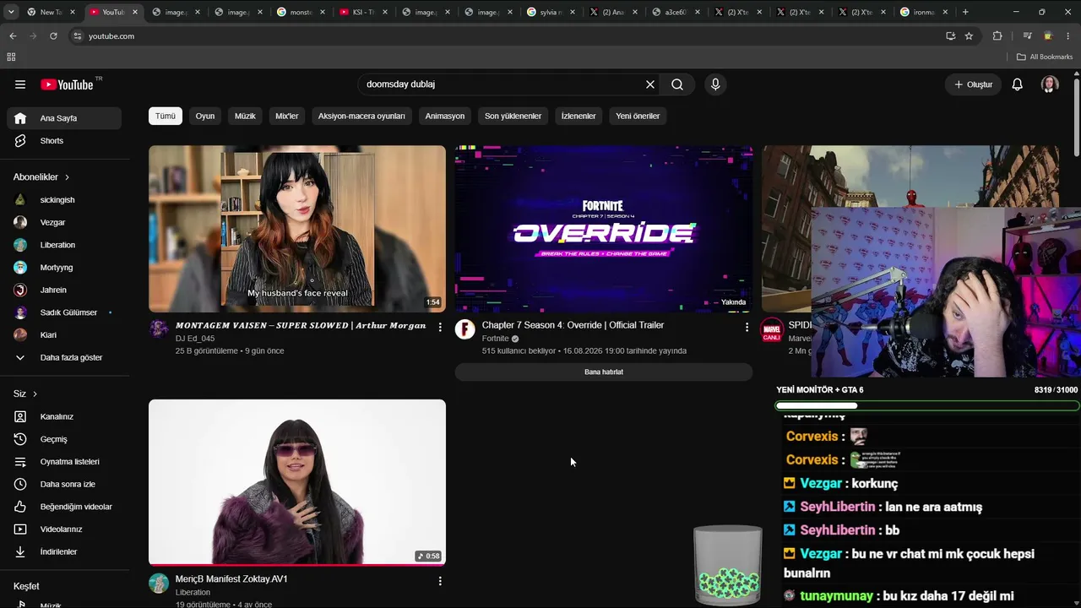1081x608 pixels.
Task: Open İndirilenler downloads
Action: tap(64, 551)
